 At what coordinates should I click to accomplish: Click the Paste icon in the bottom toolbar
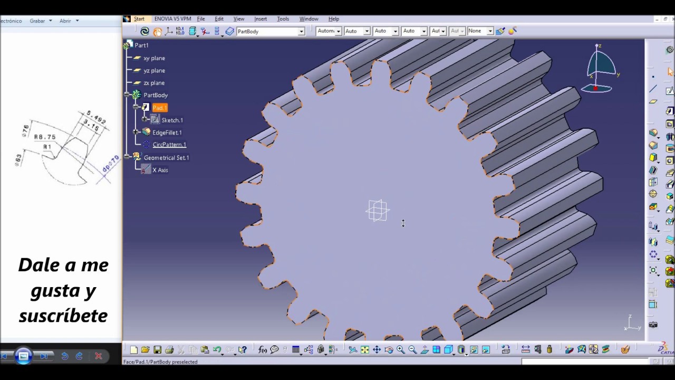(205, 349)
